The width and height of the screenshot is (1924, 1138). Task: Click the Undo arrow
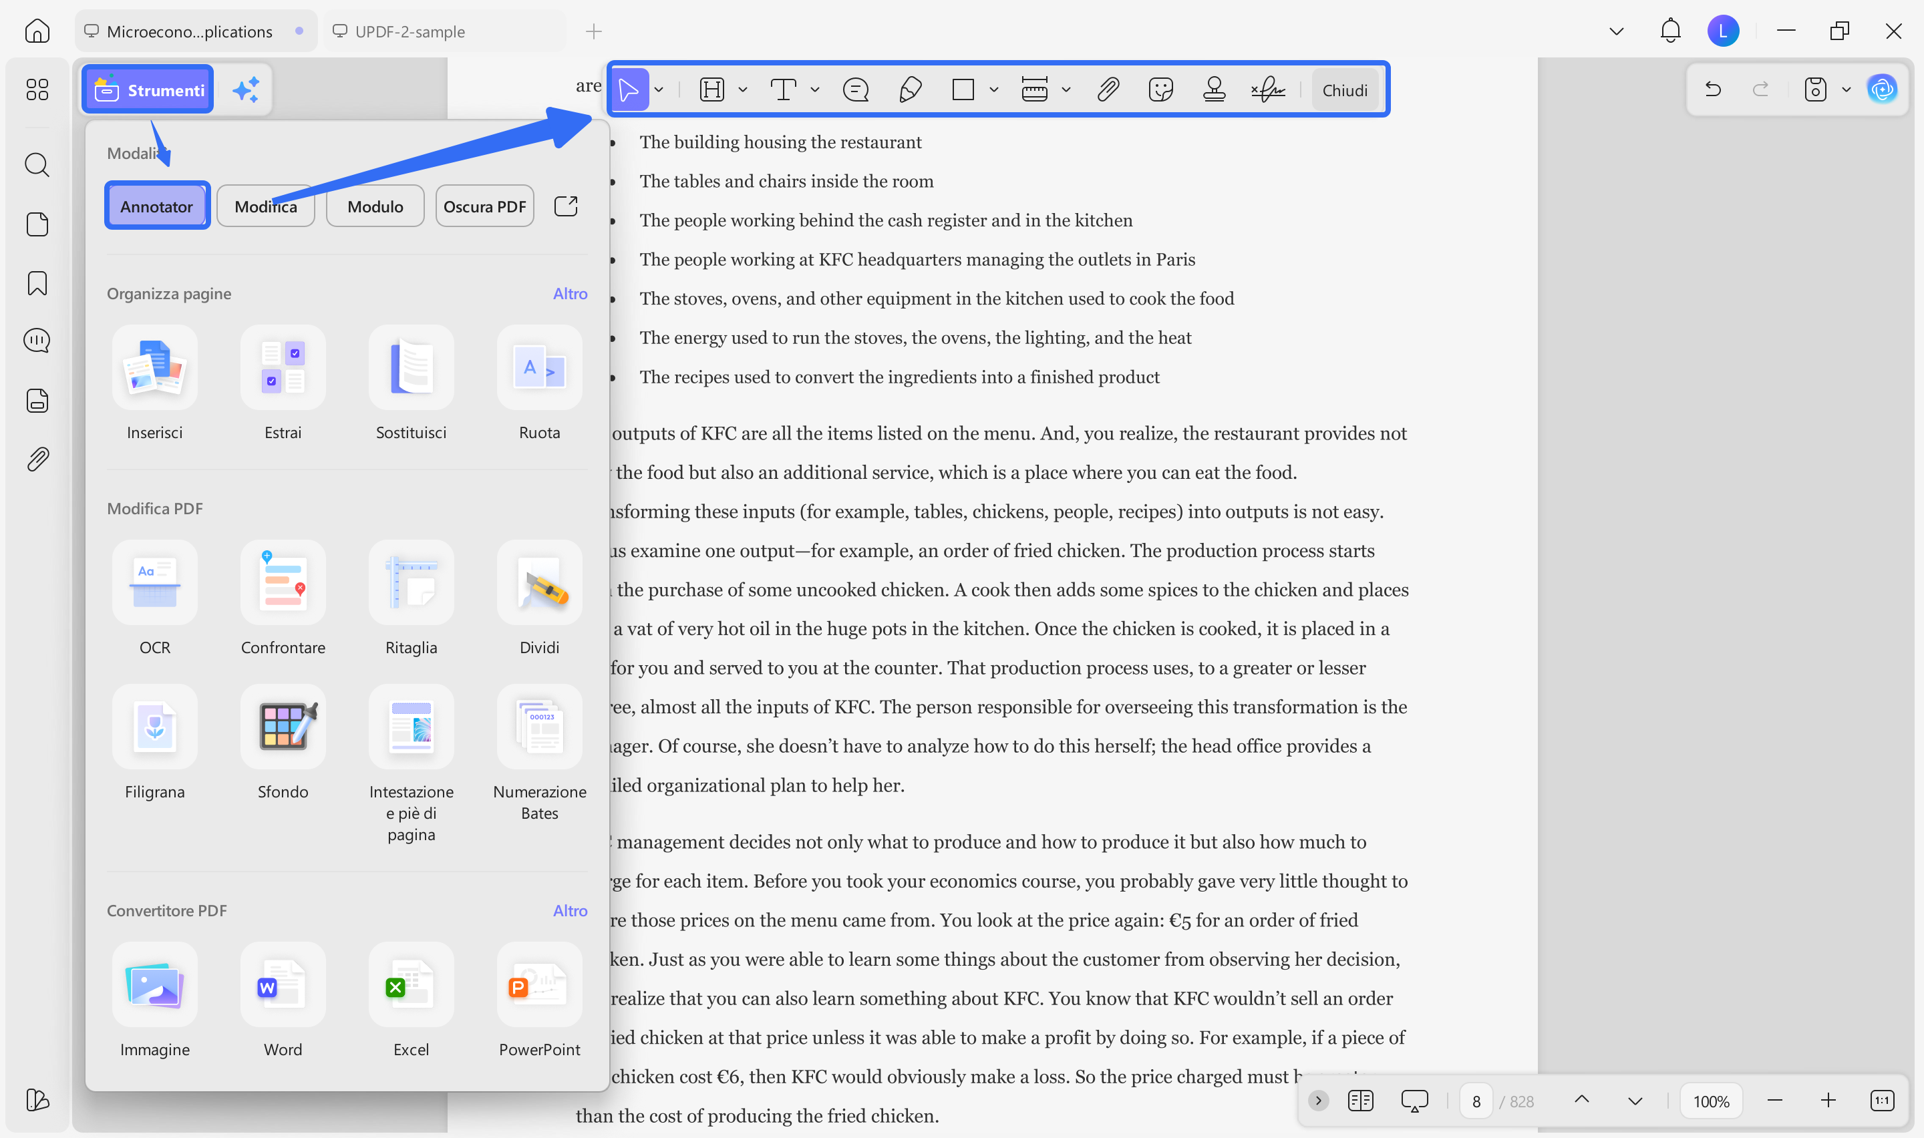point(1713,89)
